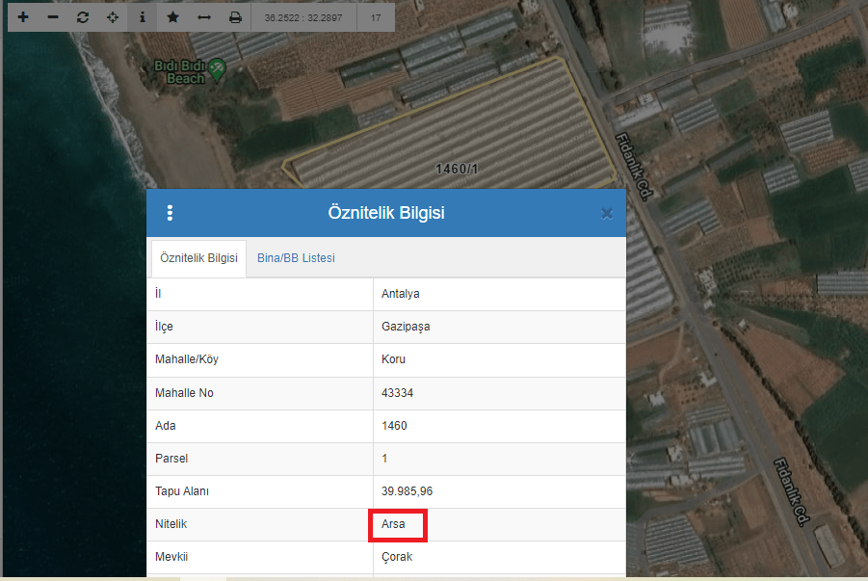Refresh the map with the reload icon
Viewport: 868px width, 581px height.
tap(83, 17)
